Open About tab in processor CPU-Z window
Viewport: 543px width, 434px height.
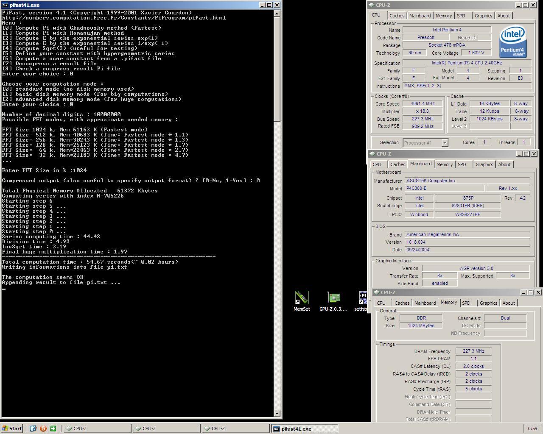pyautogui.click(x=504, y=16)
